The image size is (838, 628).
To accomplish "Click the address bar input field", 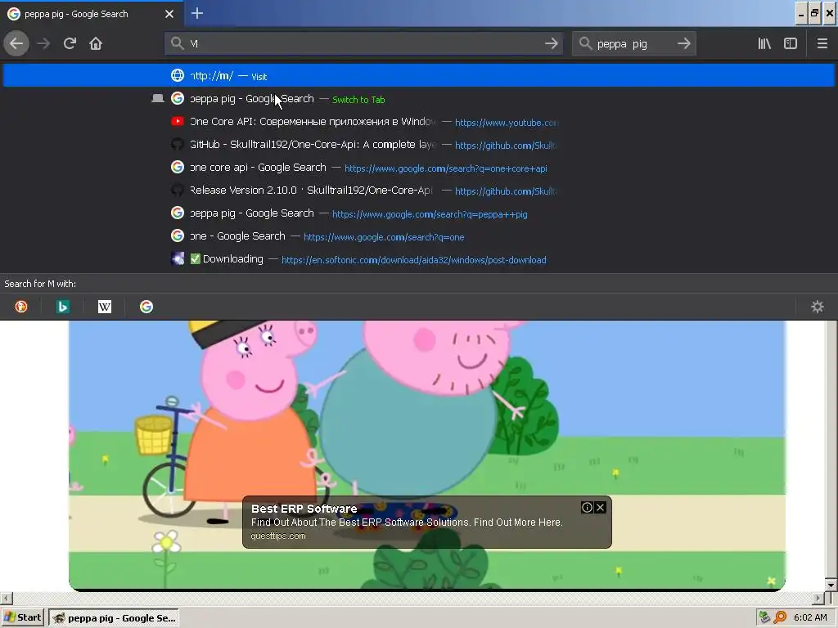I will 364,43.
